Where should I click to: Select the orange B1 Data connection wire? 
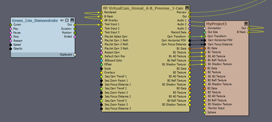coord(197,49)
